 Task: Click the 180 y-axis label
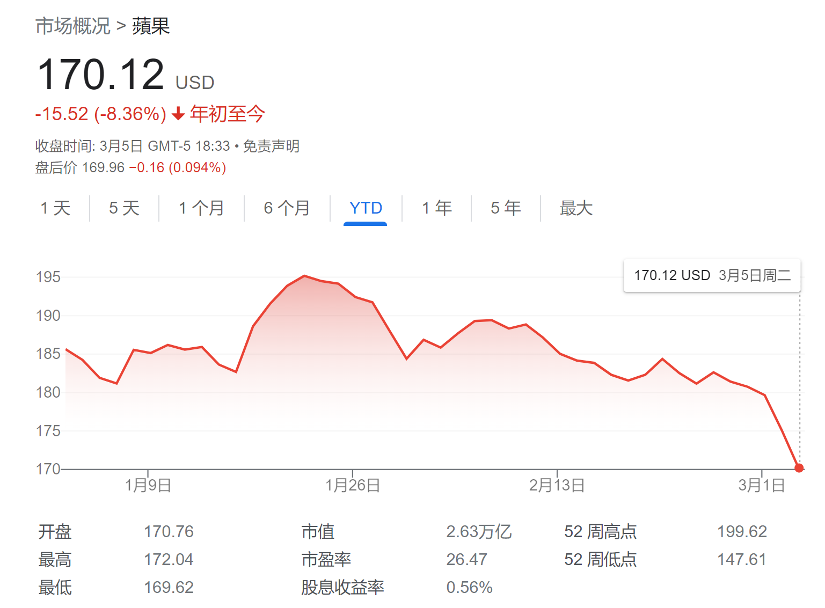tap(48, 392)
